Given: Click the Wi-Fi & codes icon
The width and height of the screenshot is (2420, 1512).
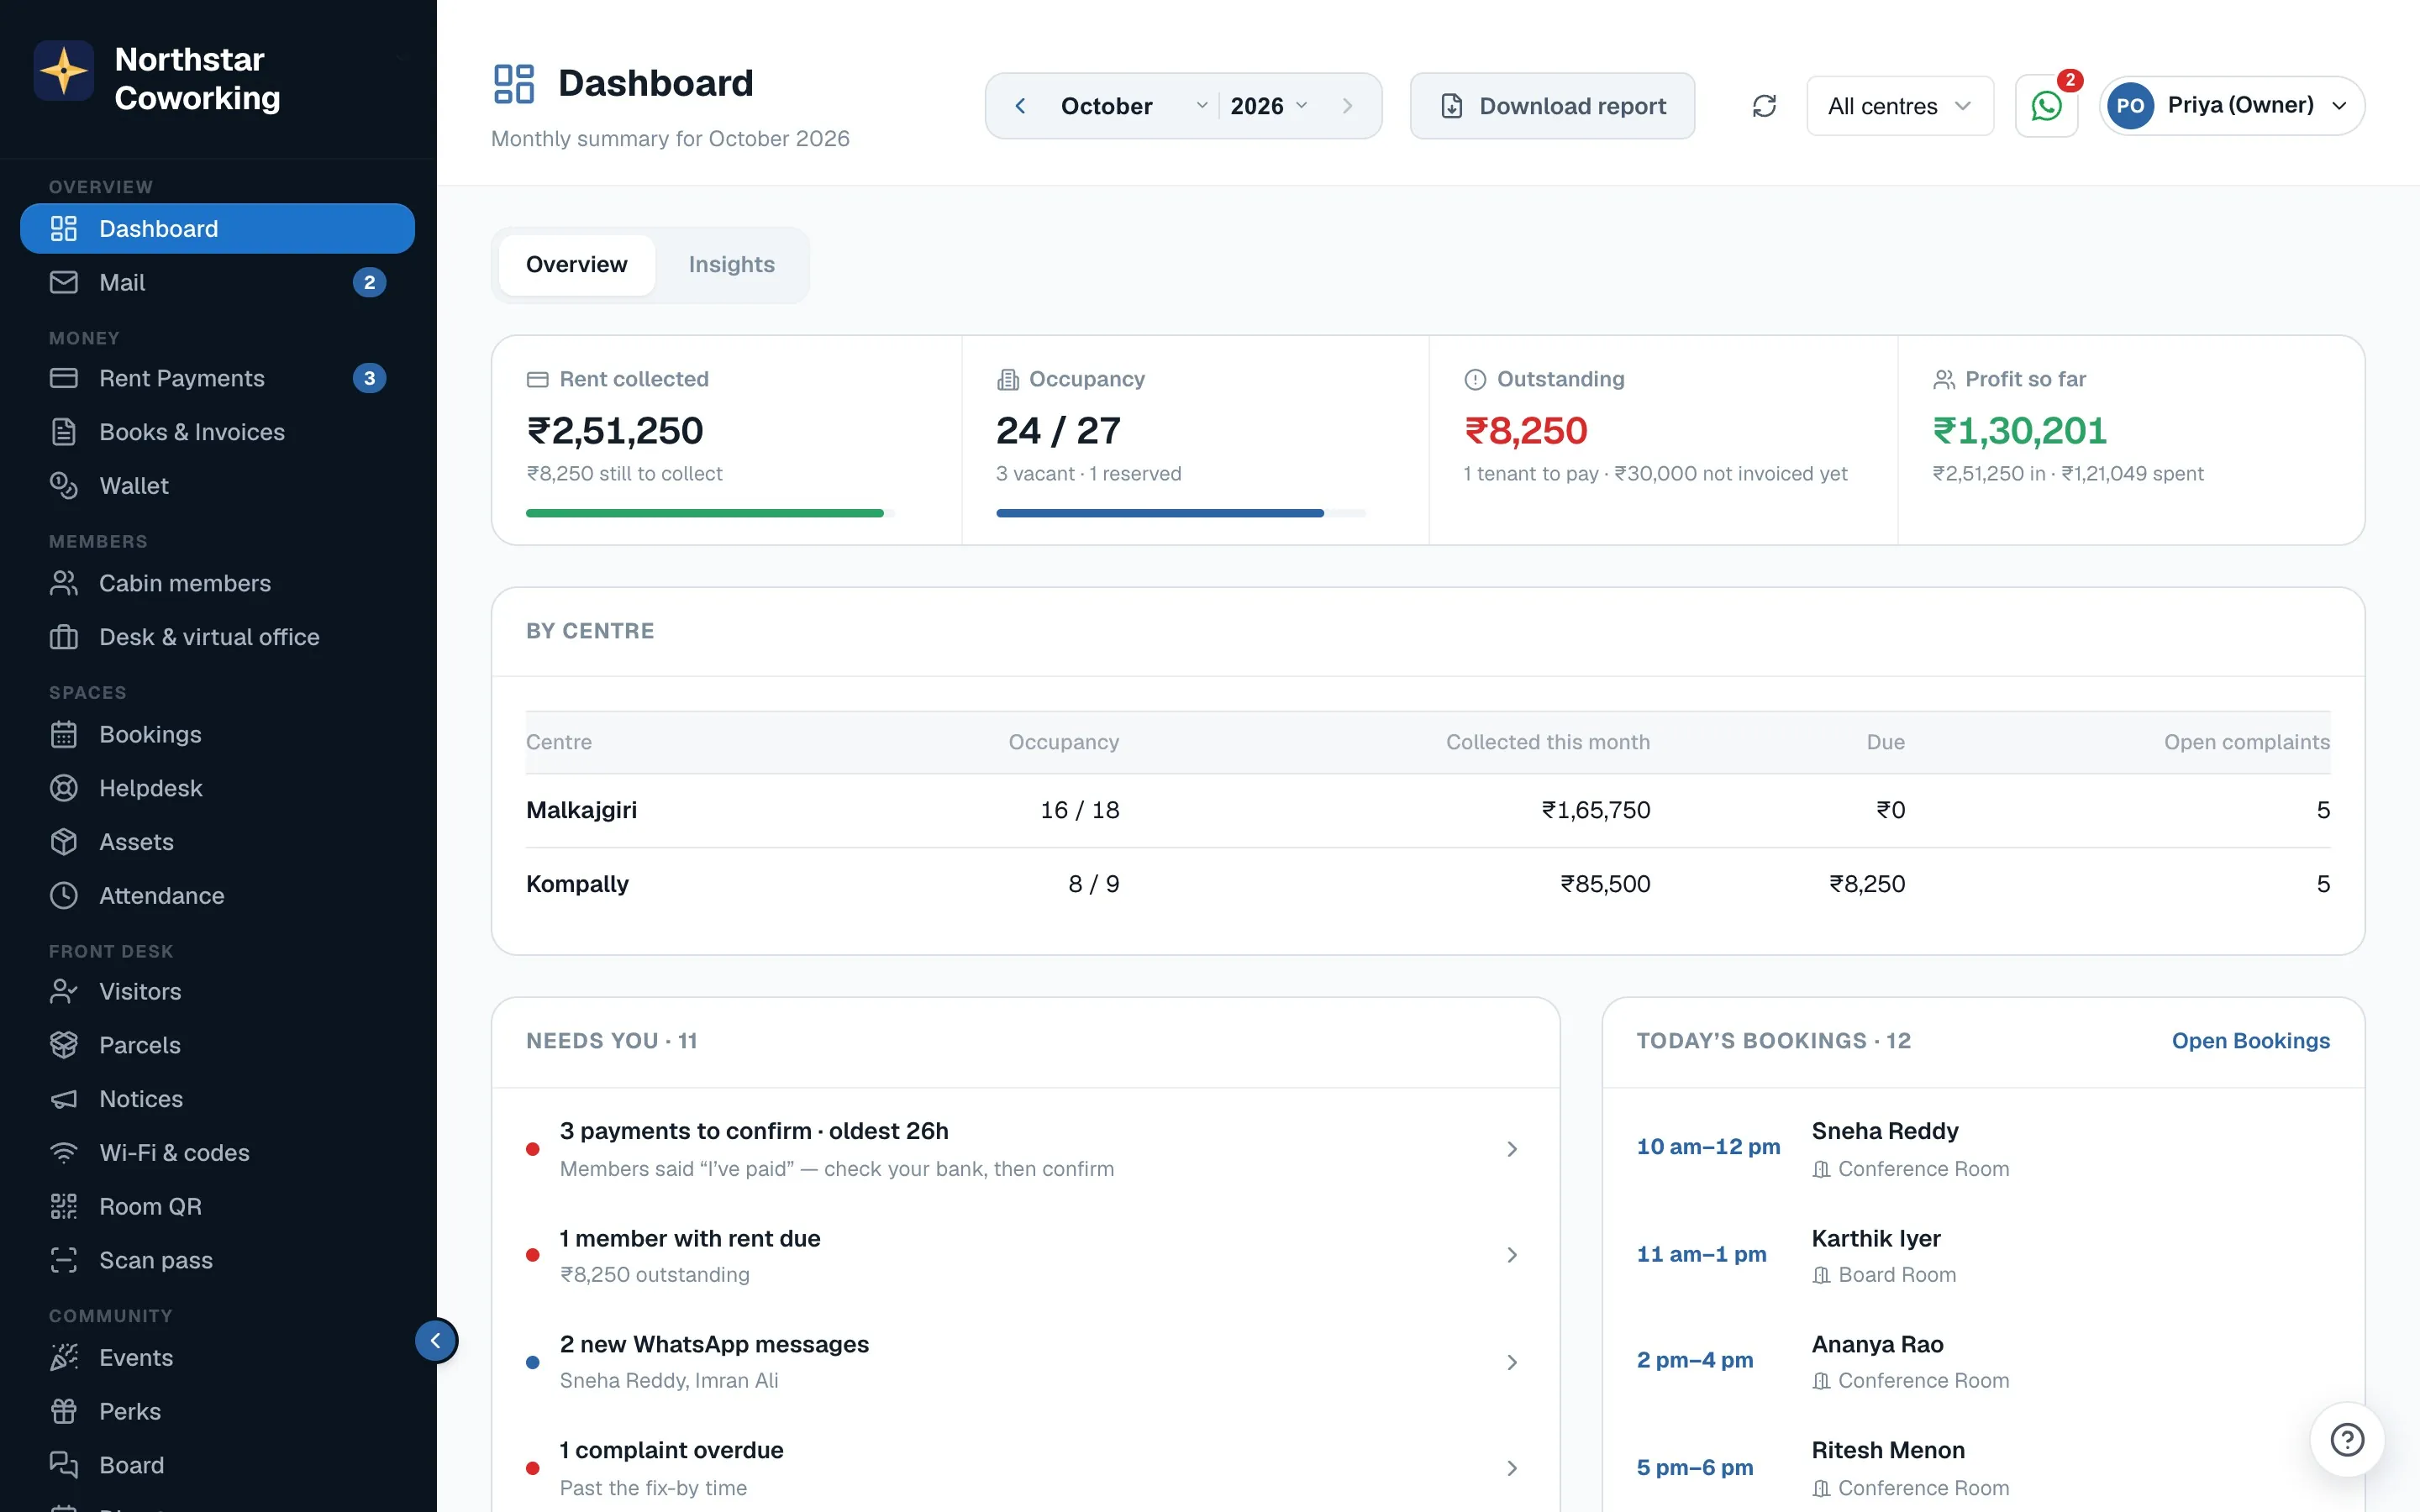Looking at the screenshot, I should click(x=64, y=1153).
